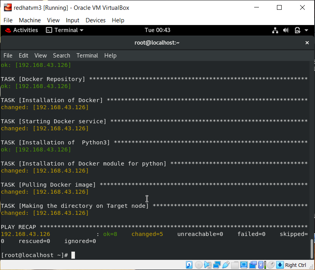Click 'TASK [Installation of Python3]' line
315x270 pixels.
coord(154,142)
